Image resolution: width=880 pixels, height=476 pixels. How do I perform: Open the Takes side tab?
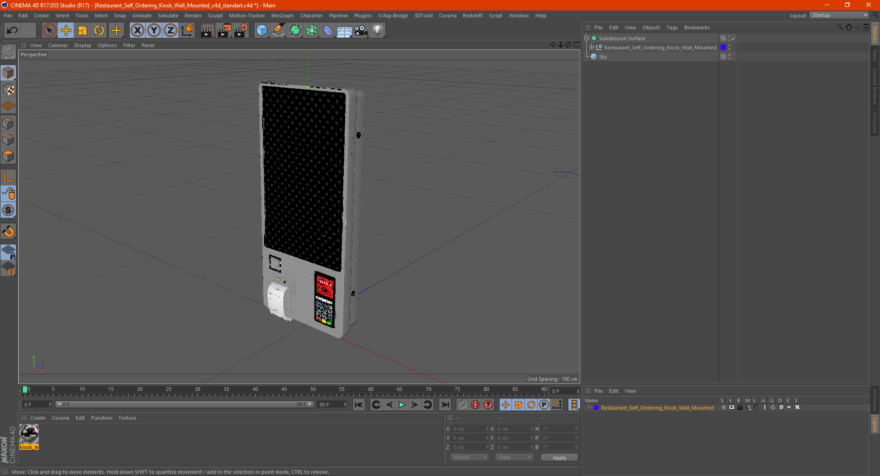click(875, 55)
